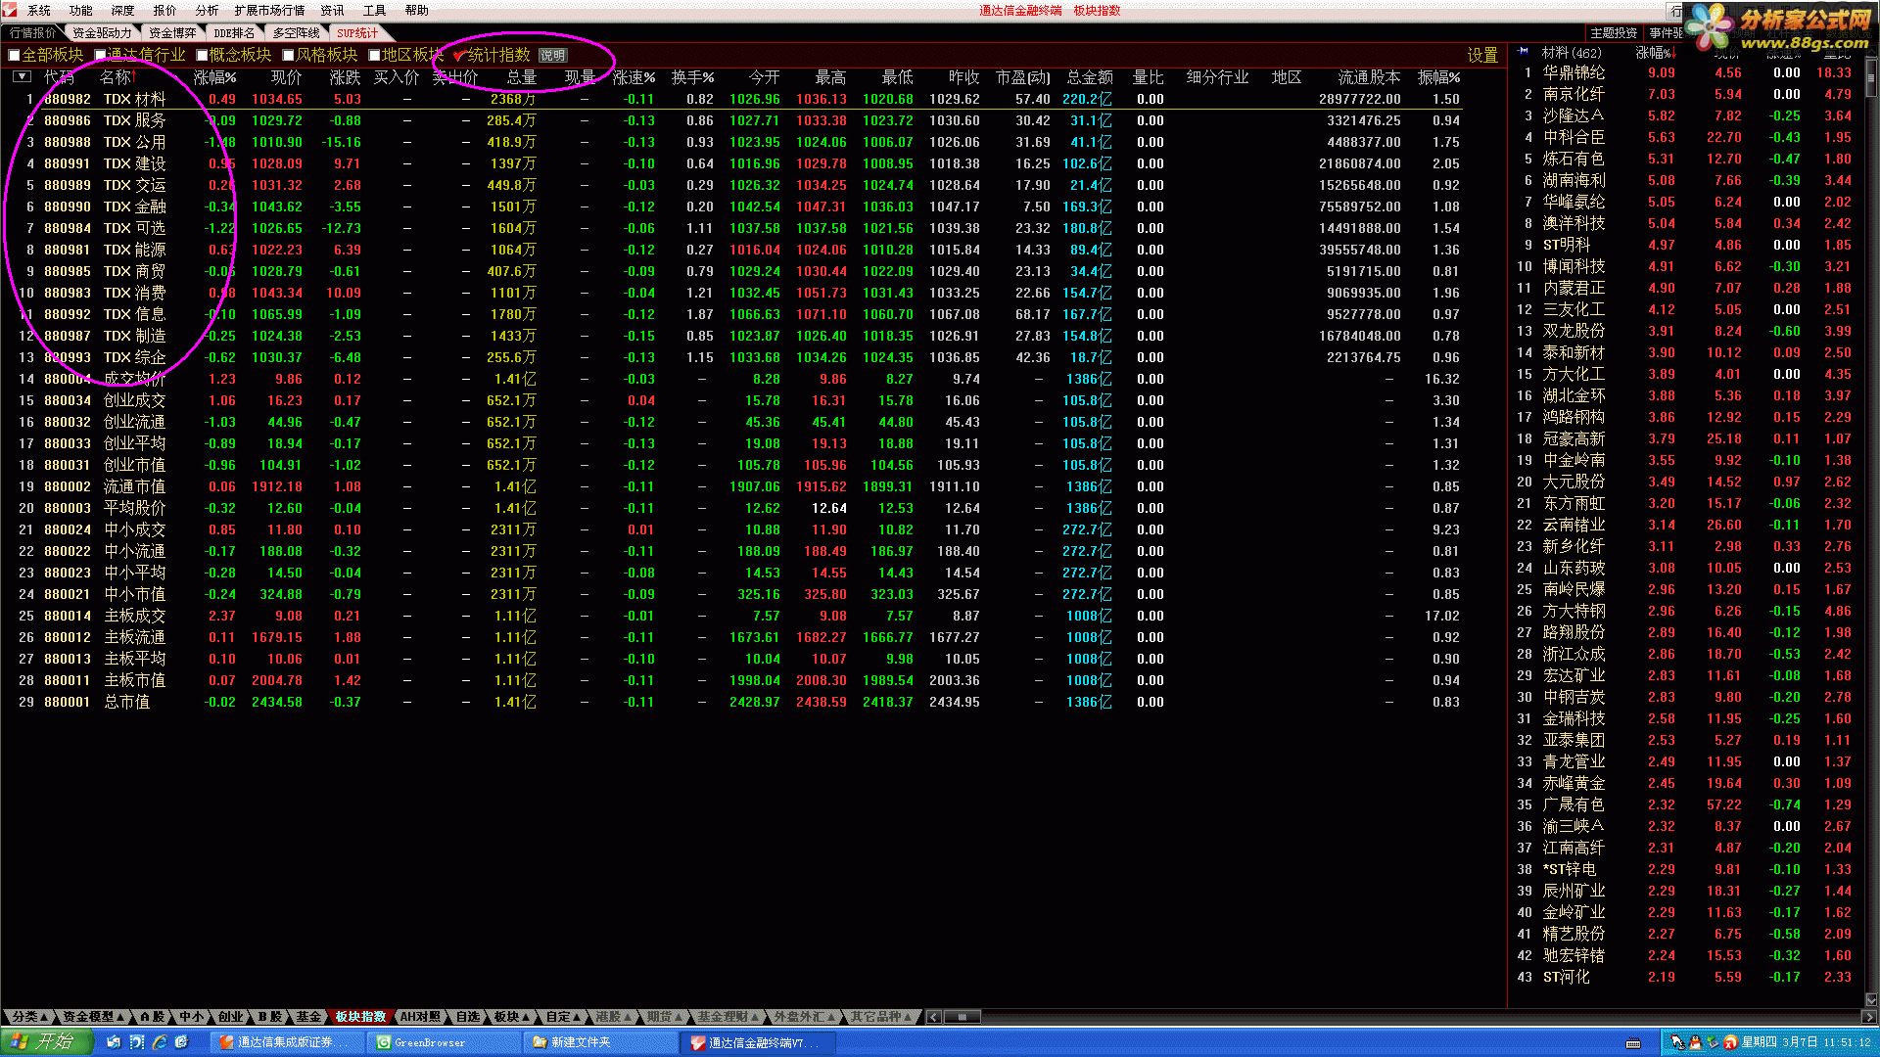Open the 分析 menu
Viewport: 1880px width, 1057px height.
[207, 11]
